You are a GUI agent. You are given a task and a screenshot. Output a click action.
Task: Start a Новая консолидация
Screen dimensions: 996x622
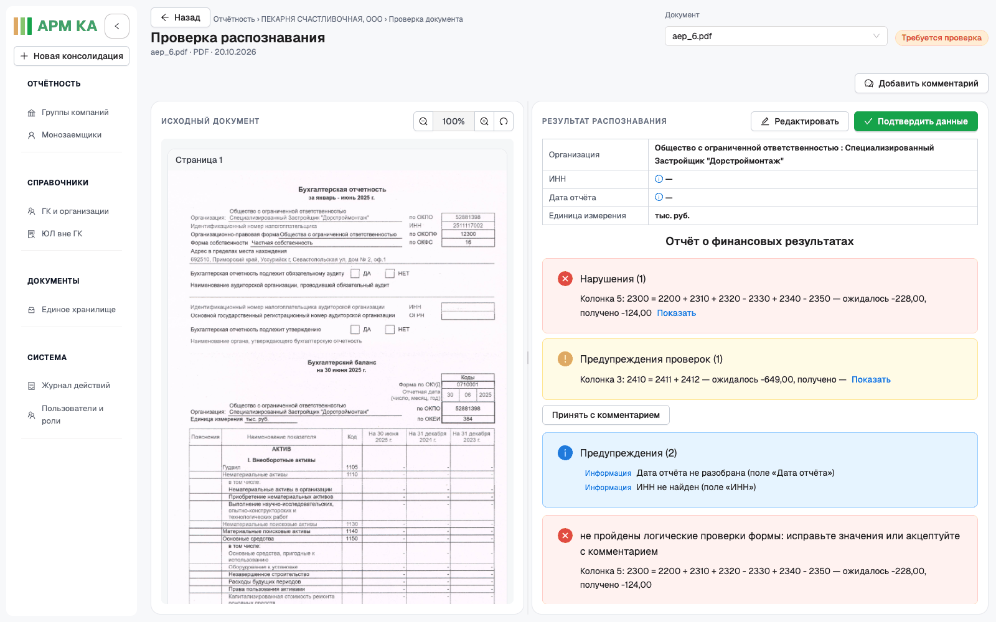click(72, 56)
